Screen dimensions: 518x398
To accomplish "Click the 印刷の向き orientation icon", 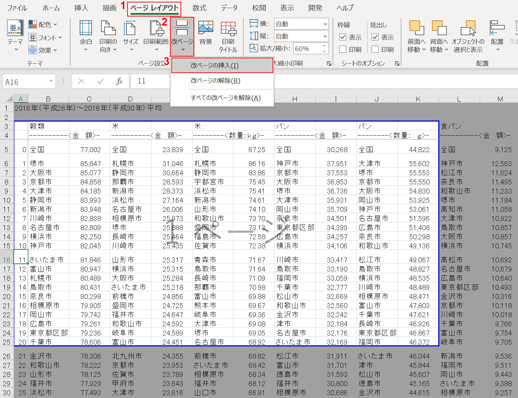I will [108, 28].
